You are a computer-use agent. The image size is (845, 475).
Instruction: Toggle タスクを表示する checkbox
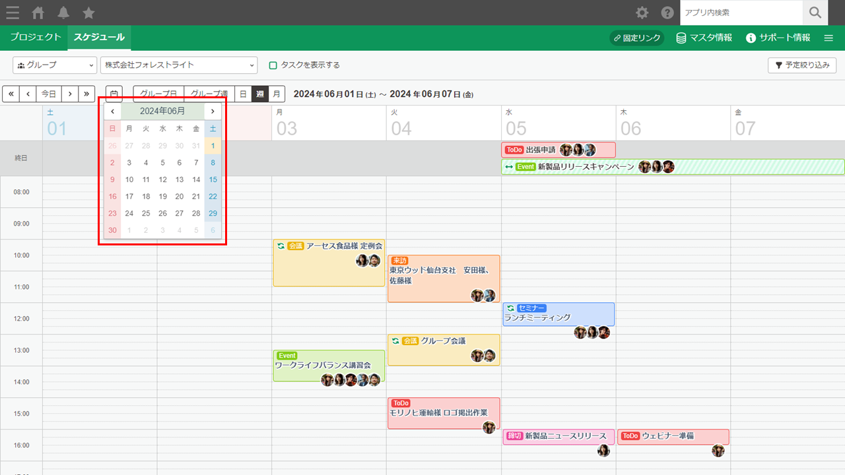(x=273, y=65)
